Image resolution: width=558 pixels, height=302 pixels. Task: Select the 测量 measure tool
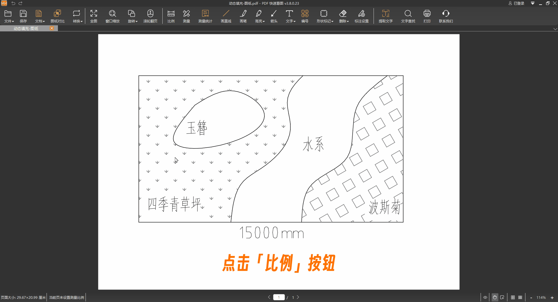click(x=186, y=16)
